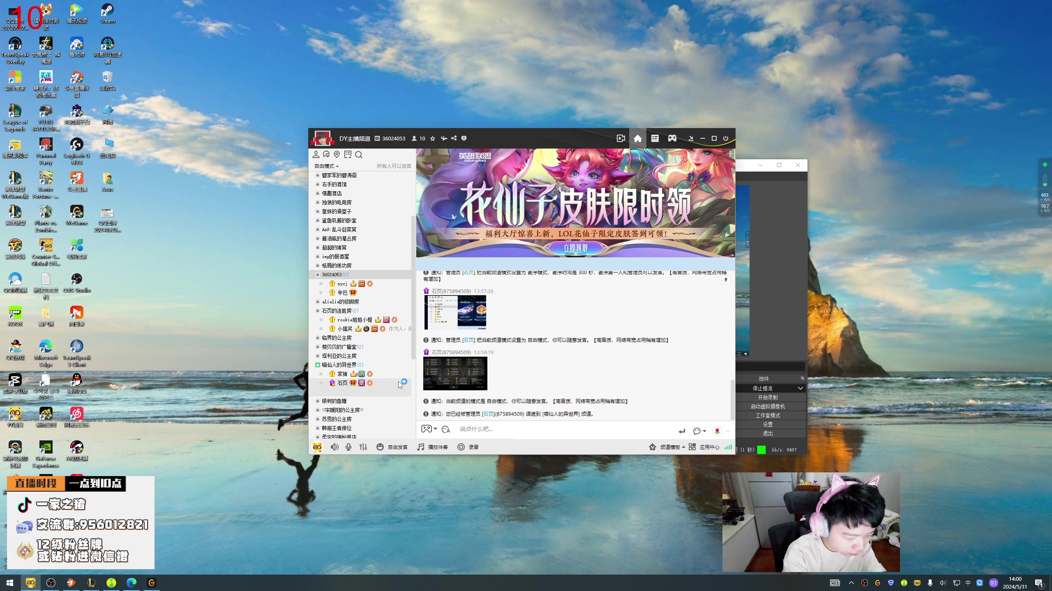Open the video live icon in YY title bar

coord(621,138)
